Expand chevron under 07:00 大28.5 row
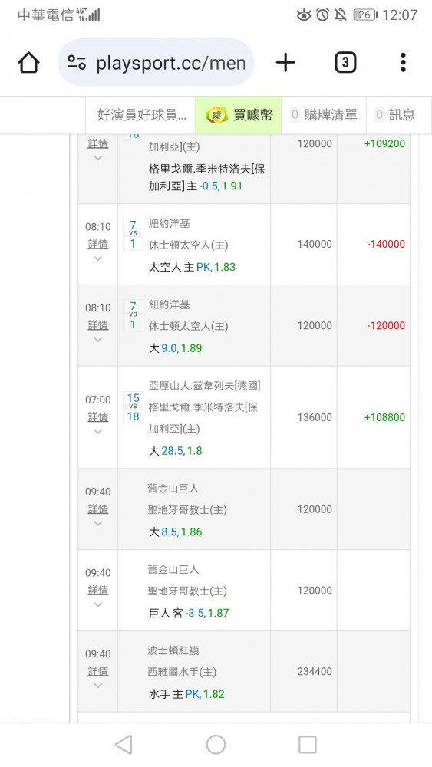This screenshot has height=767, width=432. (x=98, y=431)
